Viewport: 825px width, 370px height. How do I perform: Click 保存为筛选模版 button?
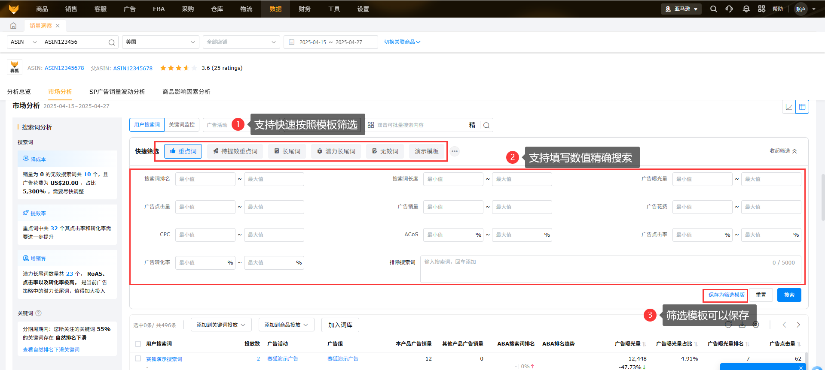tap(725, 295)
